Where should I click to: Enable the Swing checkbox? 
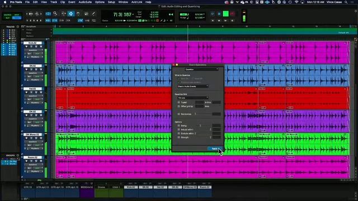pyautogui.click(x=179, y=126)
